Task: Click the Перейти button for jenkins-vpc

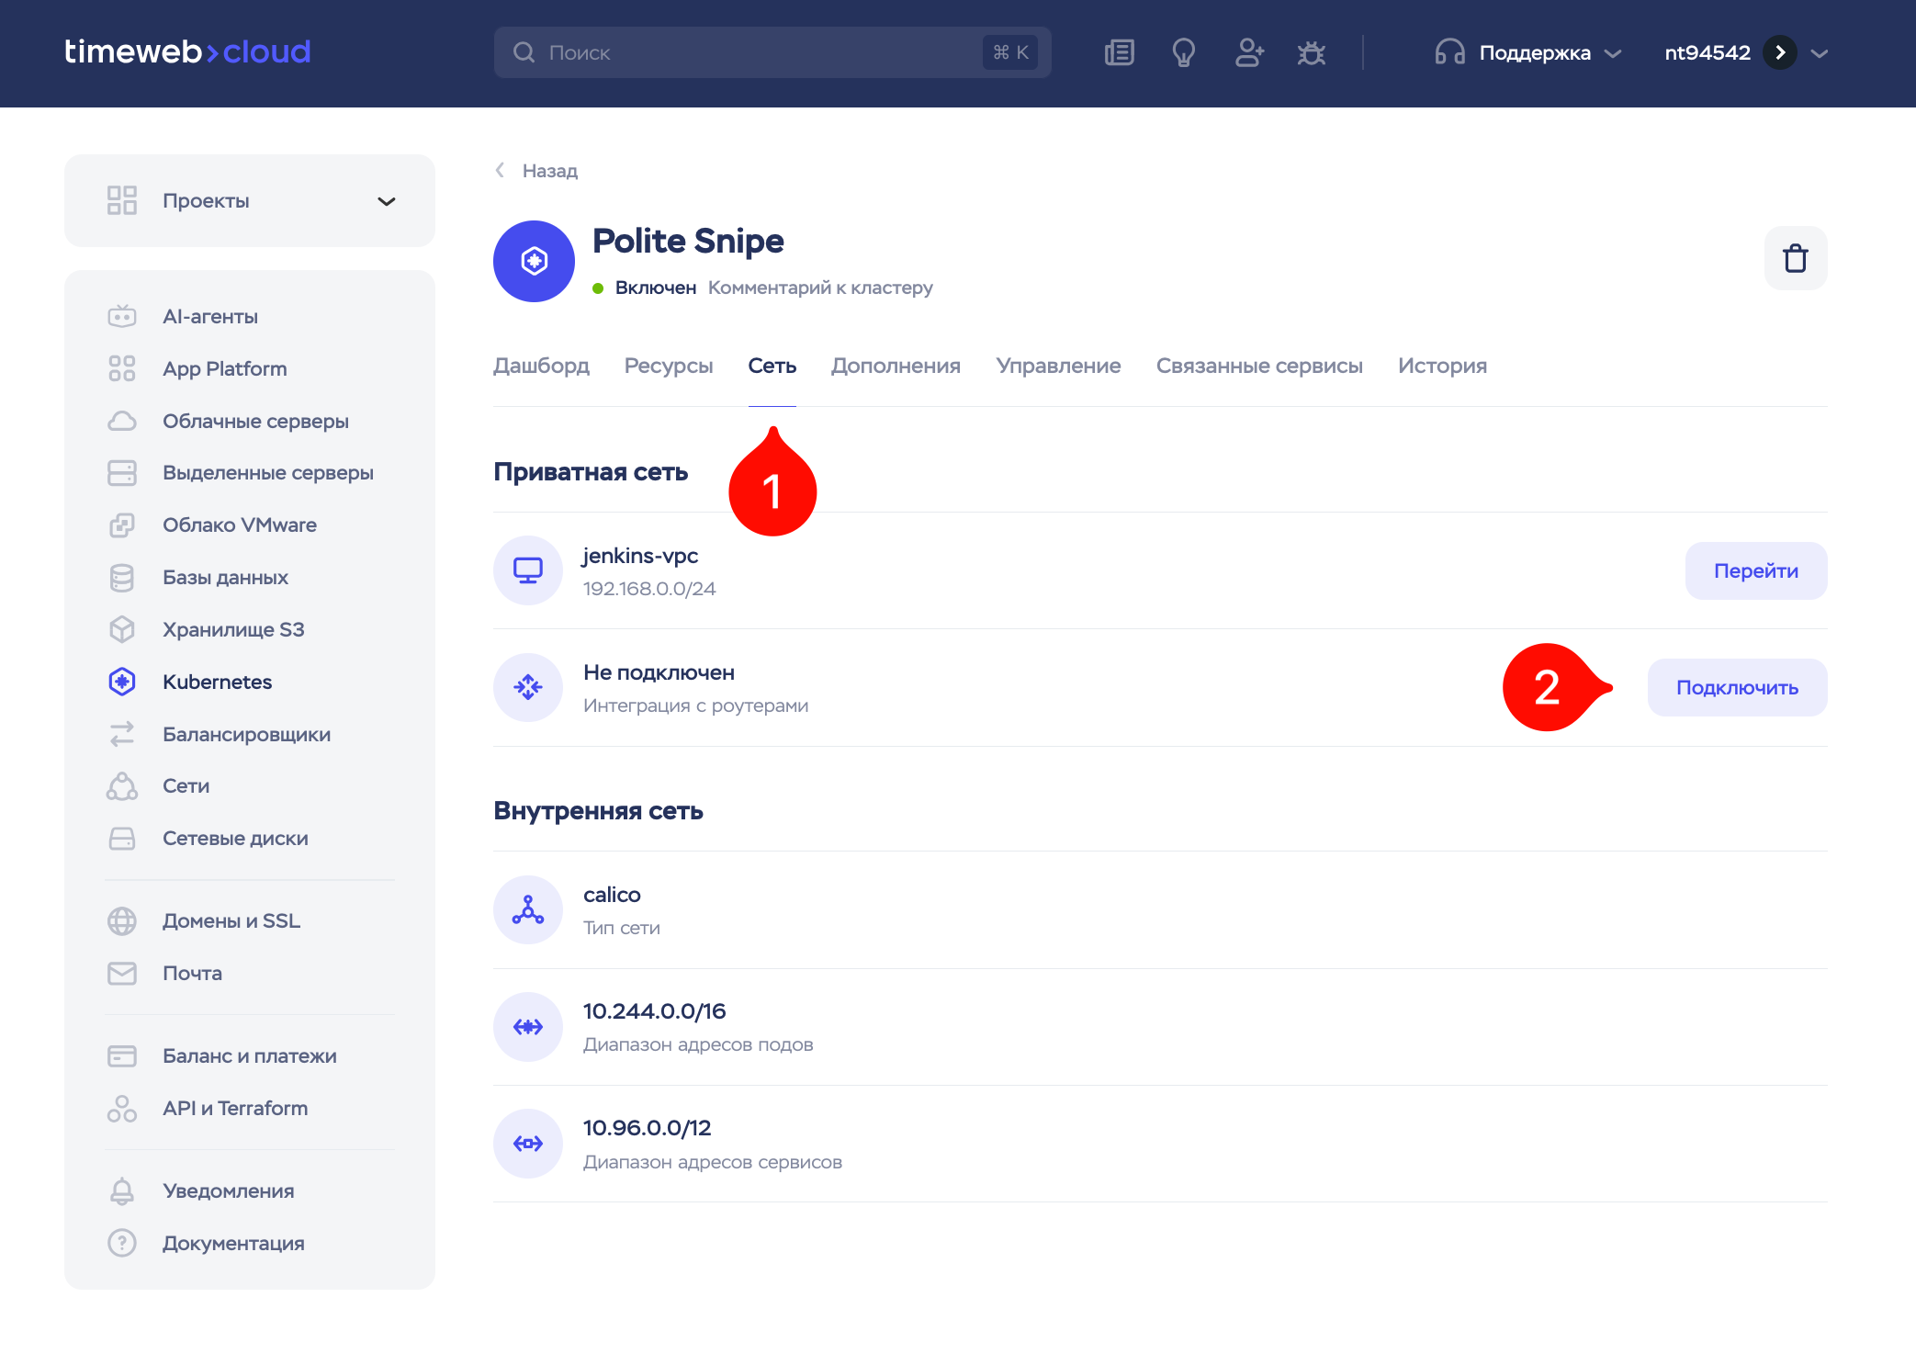Action: coord(1755,570)
